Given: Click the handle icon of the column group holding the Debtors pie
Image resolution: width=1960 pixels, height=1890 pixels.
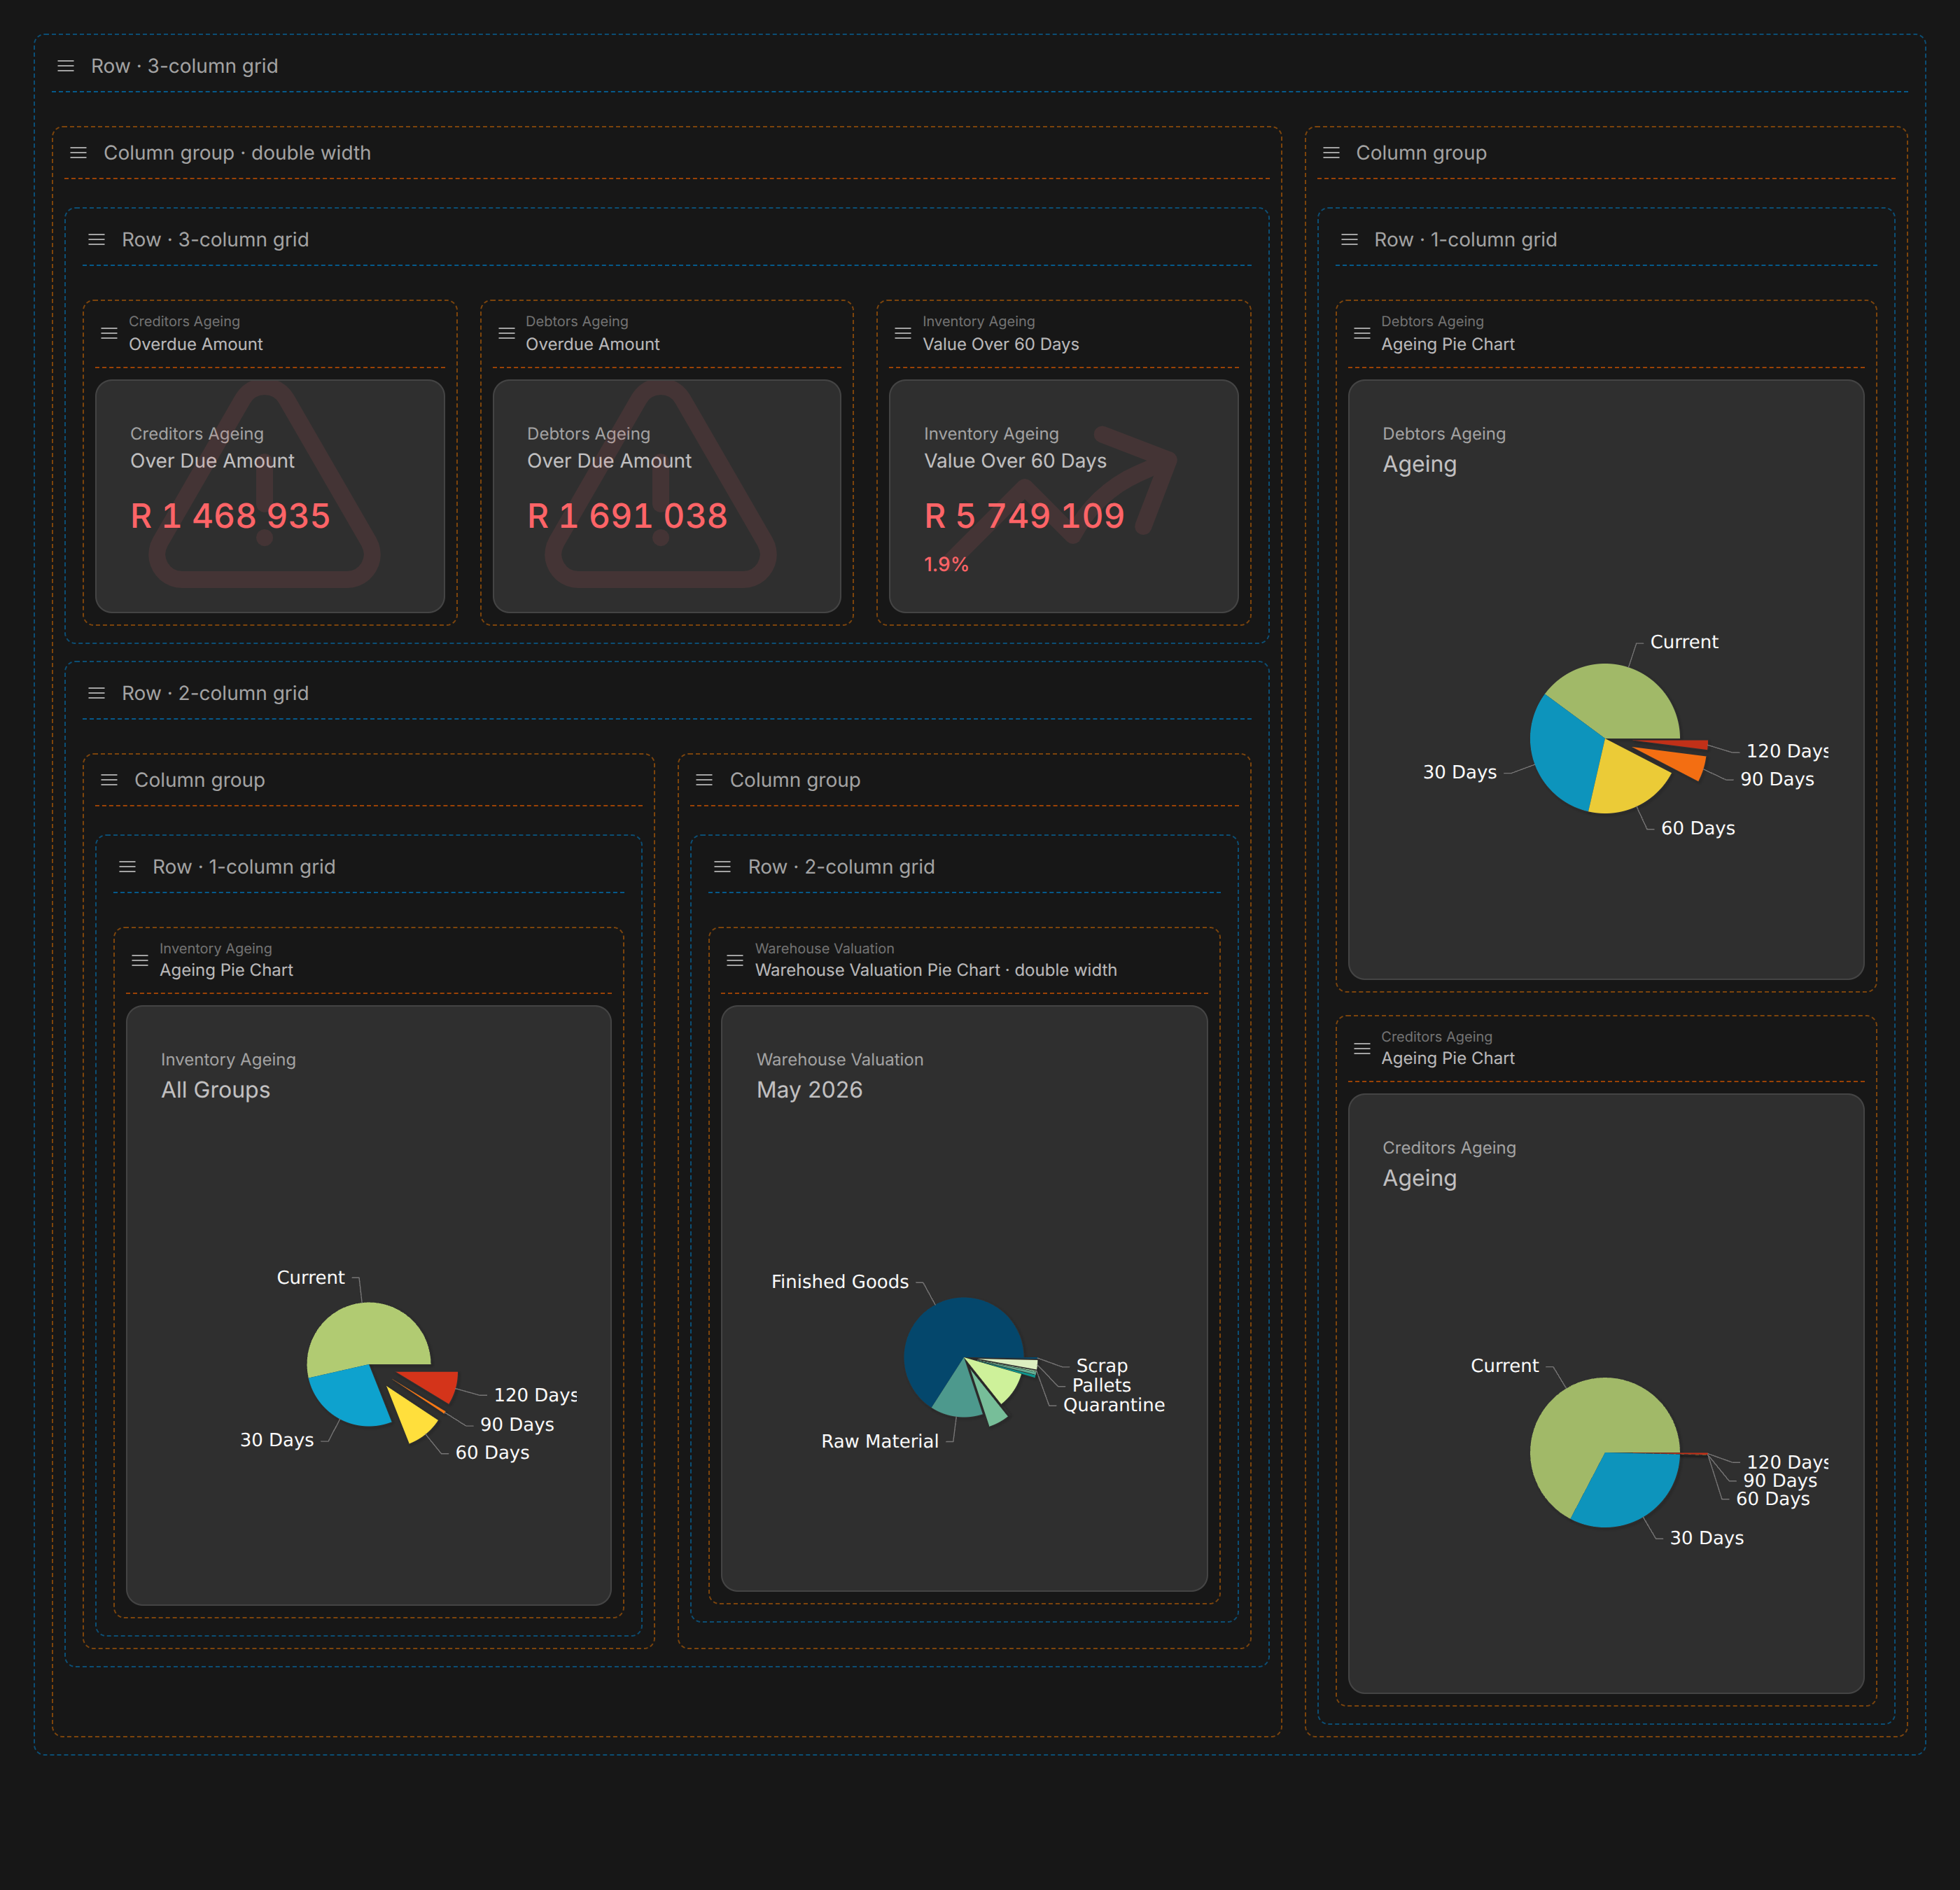Looking at the screenshot, I should coord(1331,153).
